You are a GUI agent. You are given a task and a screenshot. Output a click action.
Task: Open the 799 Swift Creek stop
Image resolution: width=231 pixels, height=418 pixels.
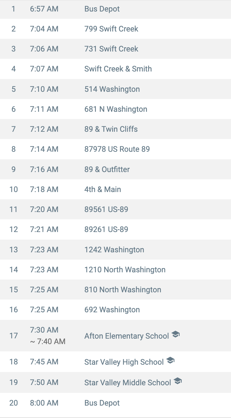click(111, 29)
